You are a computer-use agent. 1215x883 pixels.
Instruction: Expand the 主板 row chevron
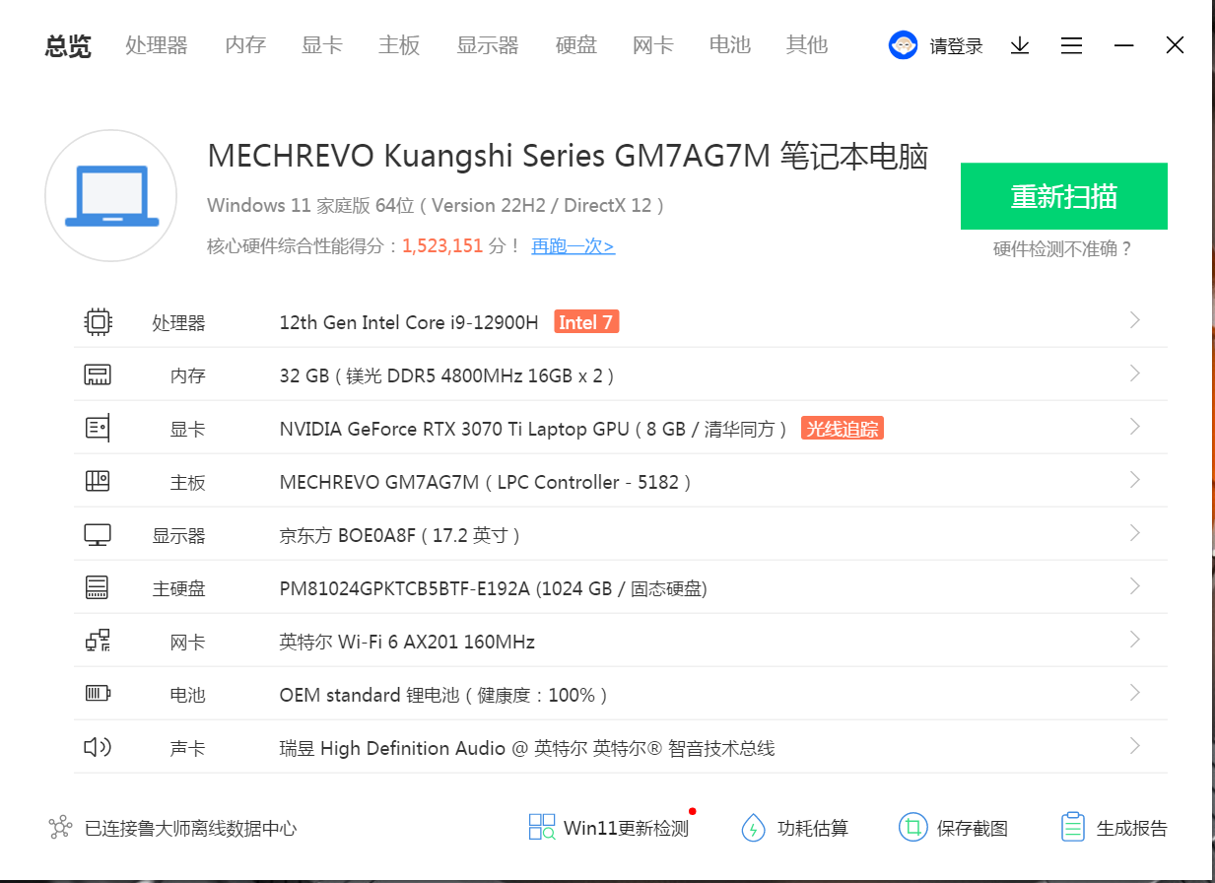click(1135, 480)
